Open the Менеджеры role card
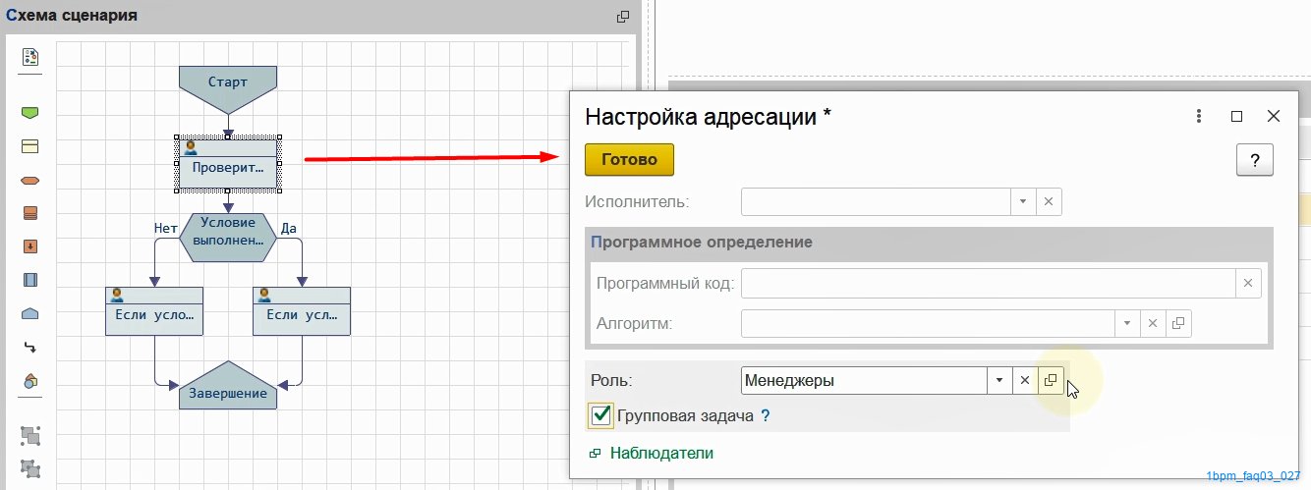Viewport: 1311px width, 490px height. pos(1051,380)
